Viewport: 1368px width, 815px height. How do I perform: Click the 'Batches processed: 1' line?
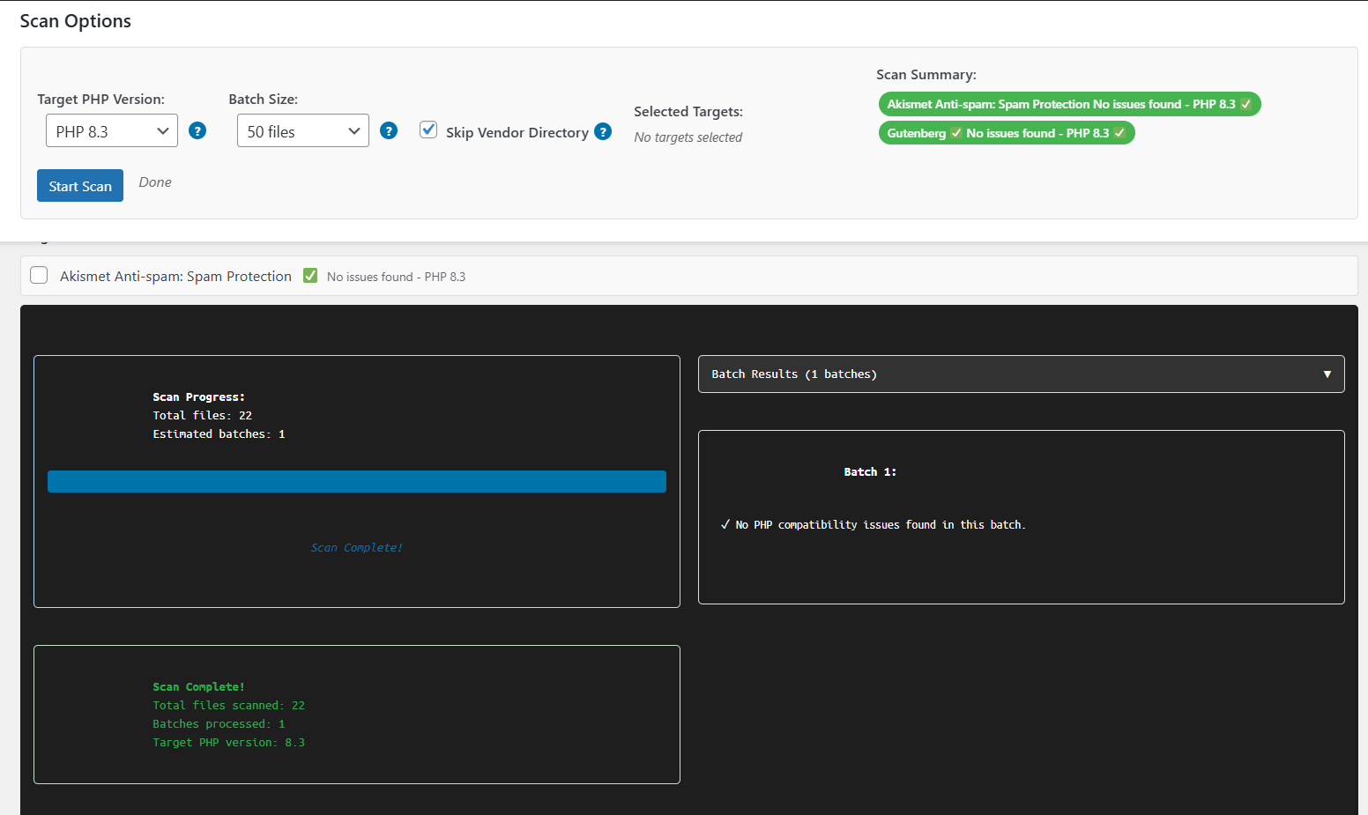pyautogui.click(x=219, y=724)
